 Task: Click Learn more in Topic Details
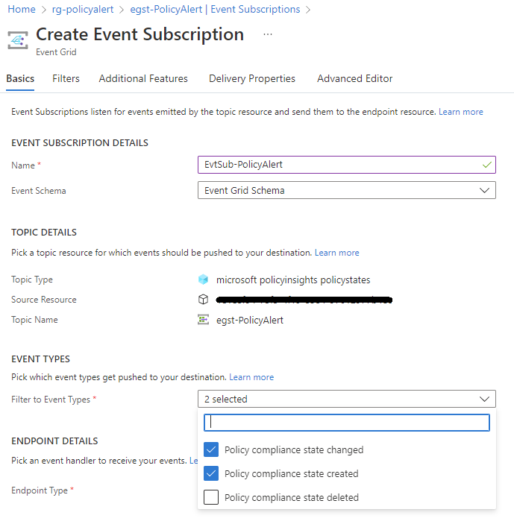click(337, 253)
